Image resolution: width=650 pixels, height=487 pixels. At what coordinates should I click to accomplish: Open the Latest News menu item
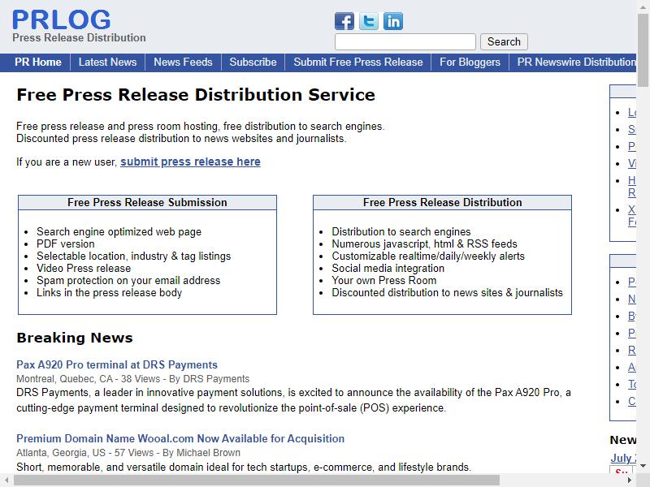tap(108, 62)
